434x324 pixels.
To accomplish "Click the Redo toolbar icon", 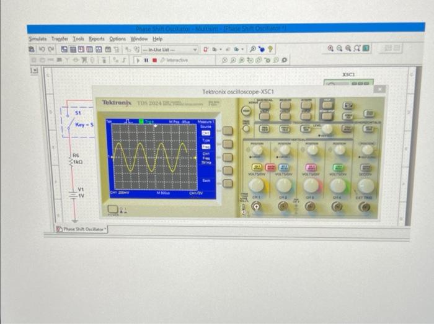I will point(51,49).
